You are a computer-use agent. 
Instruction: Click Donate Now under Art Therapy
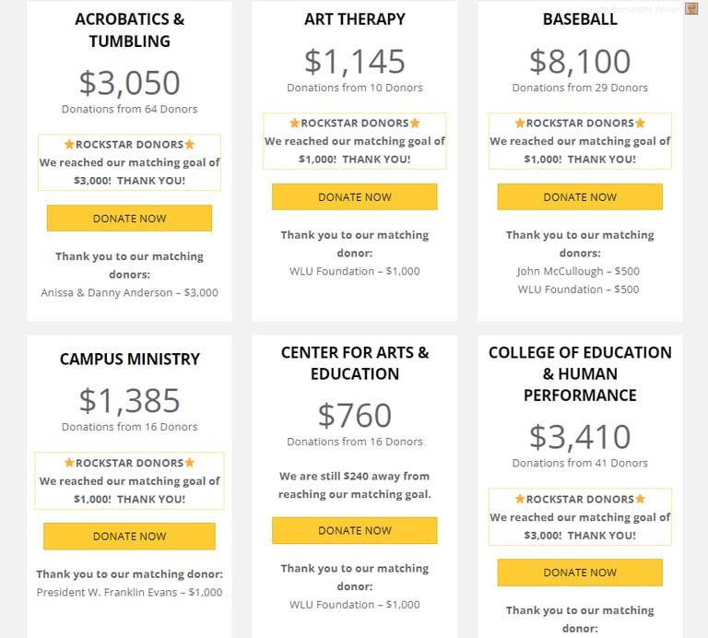click(x=354, y=197)
